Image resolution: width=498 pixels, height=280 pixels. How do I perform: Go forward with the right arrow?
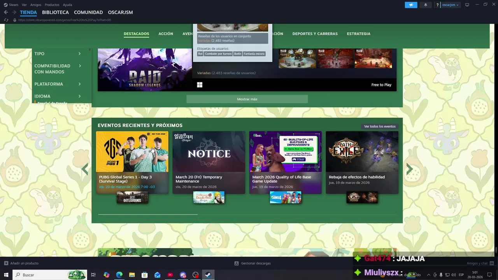pos(14,12)
